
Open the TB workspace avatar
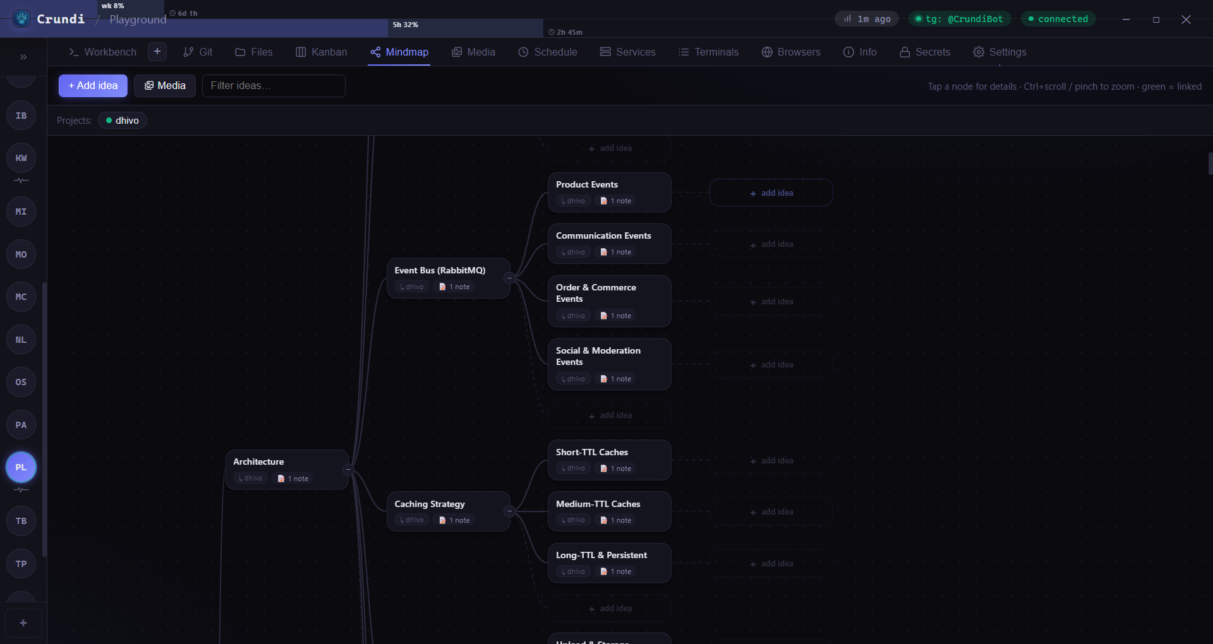point(21,521)
